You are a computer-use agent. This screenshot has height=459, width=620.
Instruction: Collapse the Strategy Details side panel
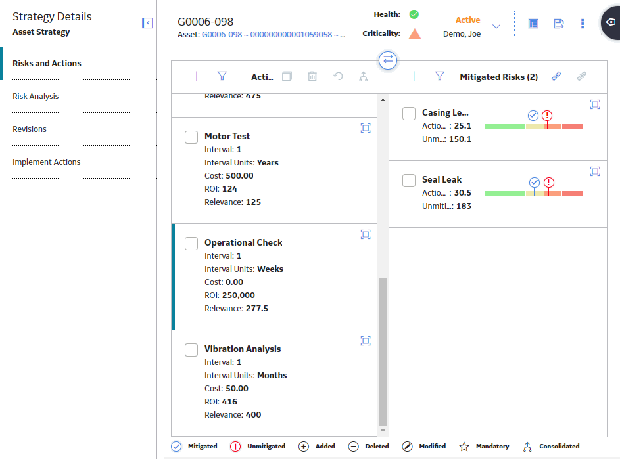click(x=147, y=23)
